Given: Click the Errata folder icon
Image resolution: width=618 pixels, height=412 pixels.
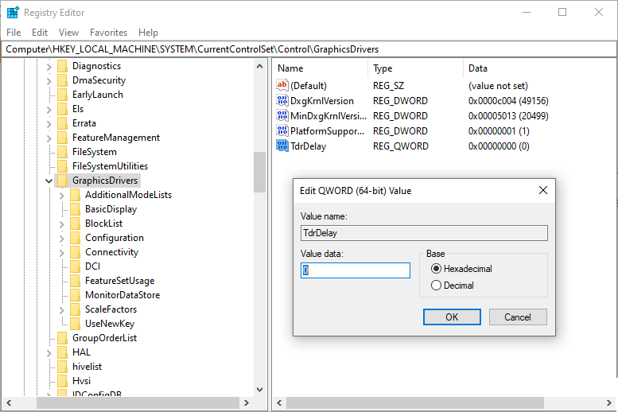Looking at the screenshot, I should pyautogui.click(x=62, y=123).
